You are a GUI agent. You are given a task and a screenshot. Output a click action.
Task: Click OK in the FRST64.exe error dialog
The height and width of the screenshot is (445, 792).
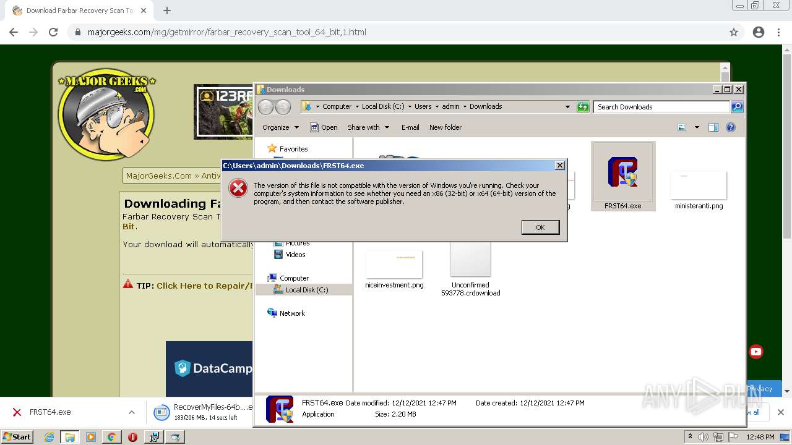pyautogui.click(x=540, y=227)
